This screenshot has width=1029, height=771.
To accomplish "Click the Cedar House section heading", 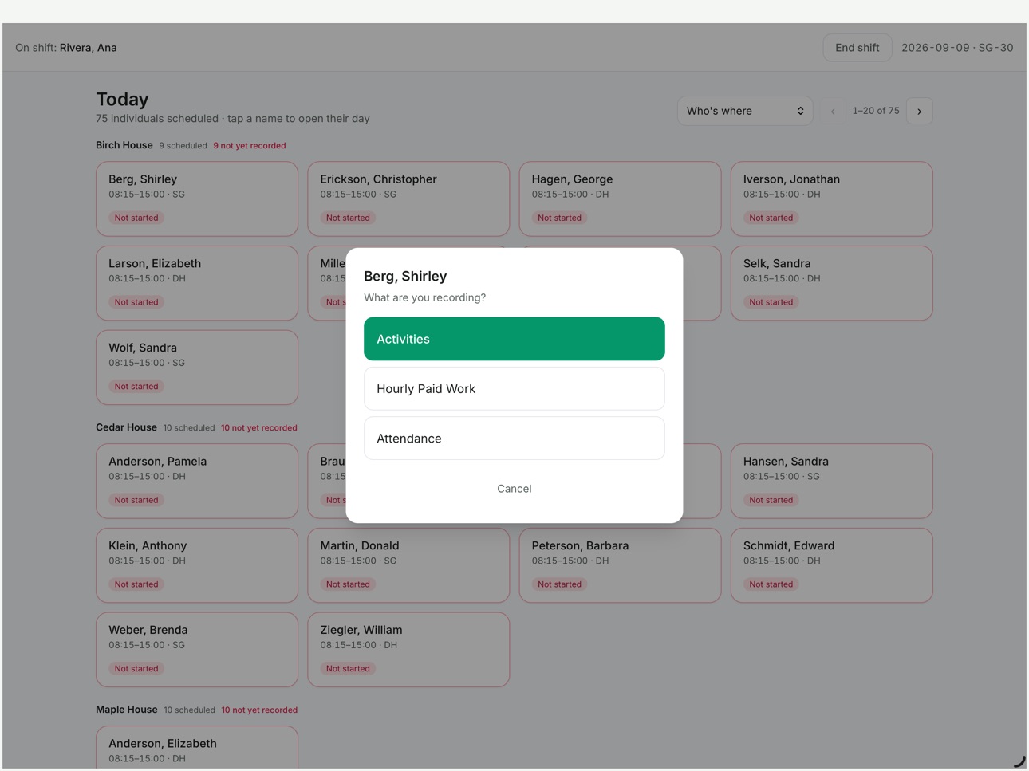I will [x=126, y=427].
